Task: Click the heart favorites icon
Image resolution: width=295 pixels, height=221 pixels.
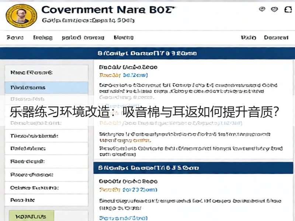Action: coord(274,9)
